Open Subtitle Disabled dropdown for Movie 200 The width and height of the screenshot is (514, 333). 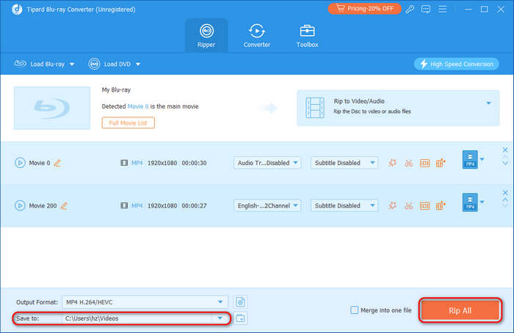[344, 206]
